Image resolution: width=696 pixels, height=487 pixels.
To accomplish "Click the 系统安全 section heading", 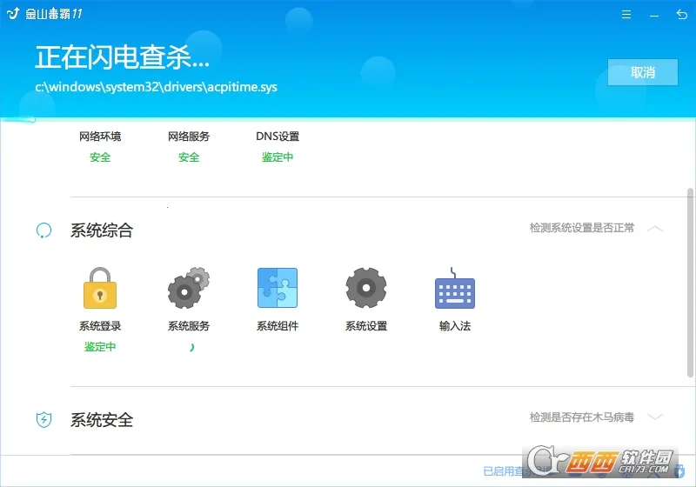I will click(x=102, y=419).
